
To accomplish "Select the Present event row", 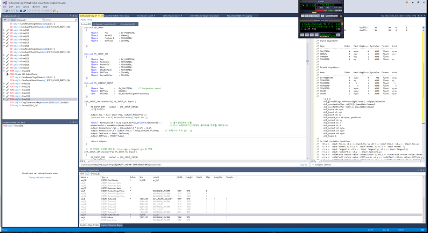I will click(24, 106).
